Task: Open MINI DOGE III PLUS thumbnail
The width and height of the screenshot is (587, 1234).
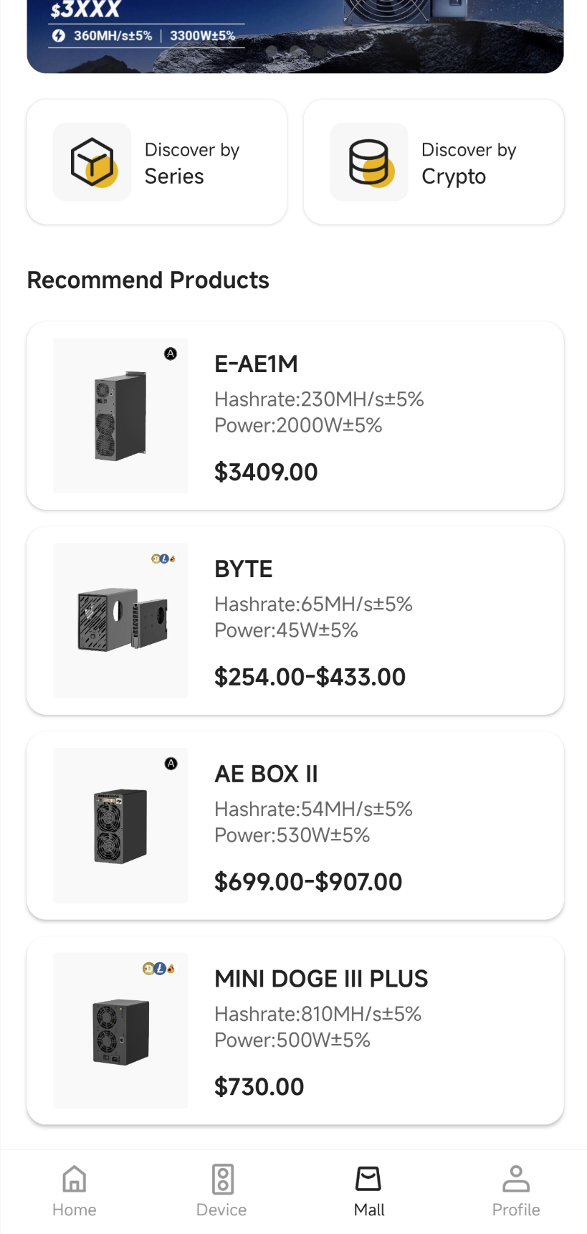Action: click(x=120, y=1031)
